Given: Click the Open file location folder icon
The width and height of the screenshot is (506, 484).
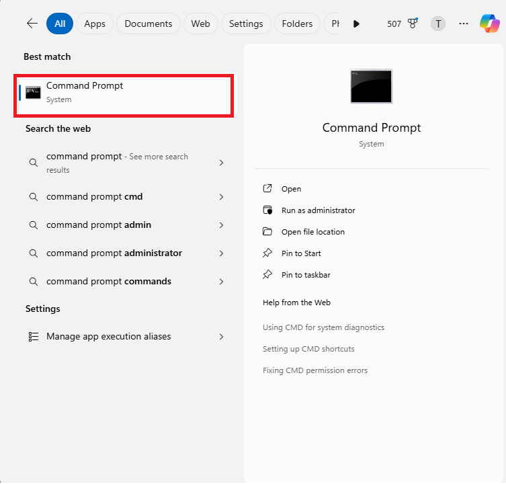Looking at the screenshot, I should pos(267,231).
